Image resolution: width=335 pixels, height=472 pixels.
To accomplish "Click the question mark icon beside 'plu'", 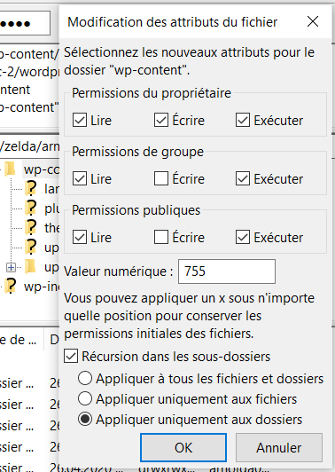I will click(31, 208).
